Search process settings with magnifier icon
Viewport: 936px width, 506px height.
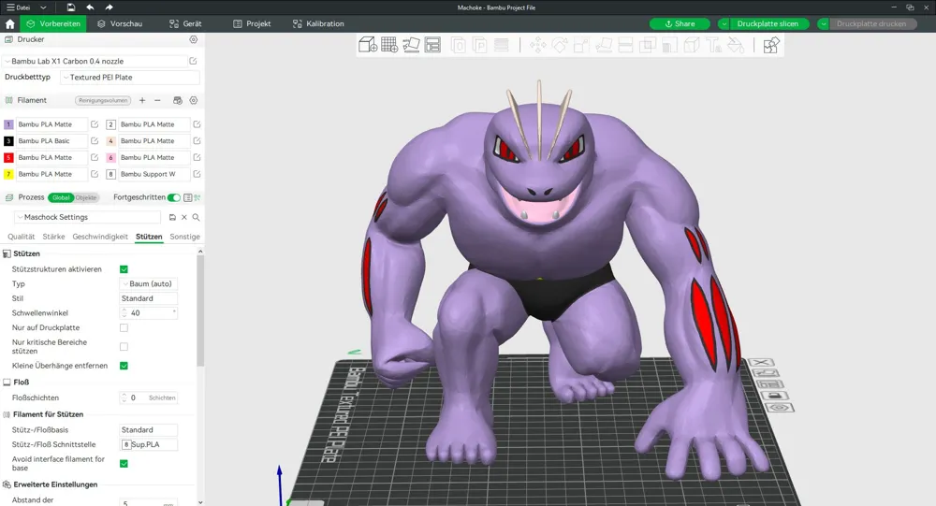pos(196,217)
